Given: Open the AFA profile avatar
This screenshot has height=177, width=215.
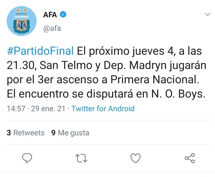Looking at the screenshot, I should click(22, 21).
